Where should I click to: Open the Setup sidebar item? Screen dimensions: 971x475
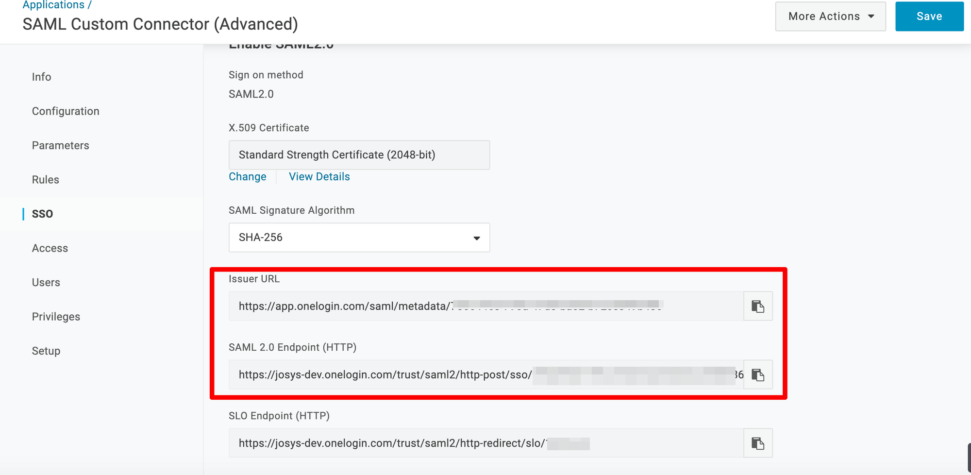[x=46, y=351]
